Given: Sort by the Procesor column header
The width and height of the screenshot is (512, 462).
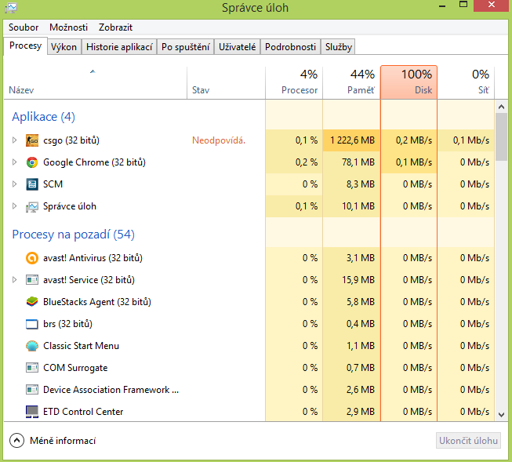Looking at the screenshot, I should (x=294, y=82).
